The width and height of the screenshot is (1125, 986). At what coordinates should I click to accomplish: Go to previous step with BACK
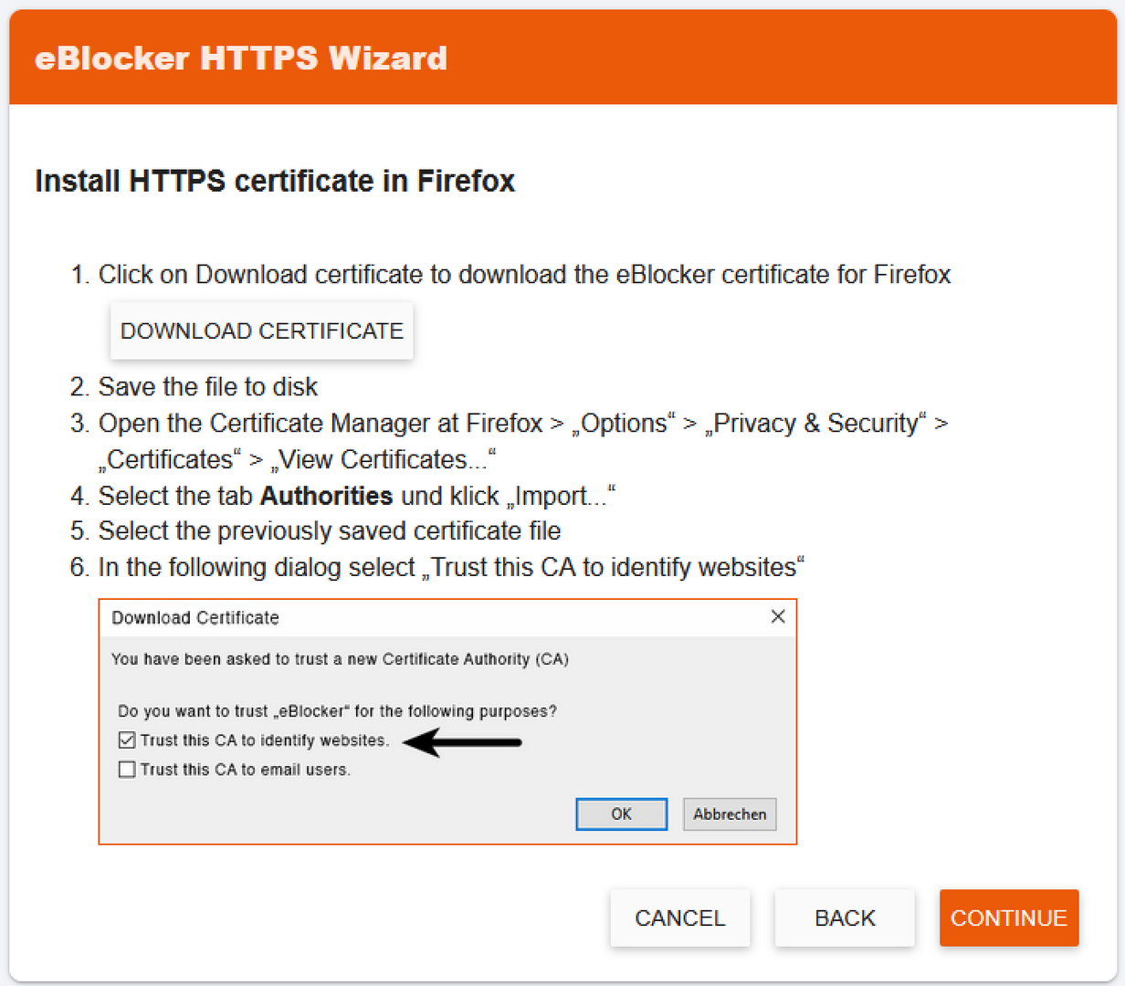pos(845,918)
